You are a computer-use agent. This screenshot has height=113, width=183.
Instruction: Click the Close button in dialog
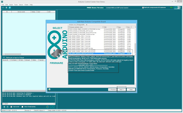(x=131, y=90)
